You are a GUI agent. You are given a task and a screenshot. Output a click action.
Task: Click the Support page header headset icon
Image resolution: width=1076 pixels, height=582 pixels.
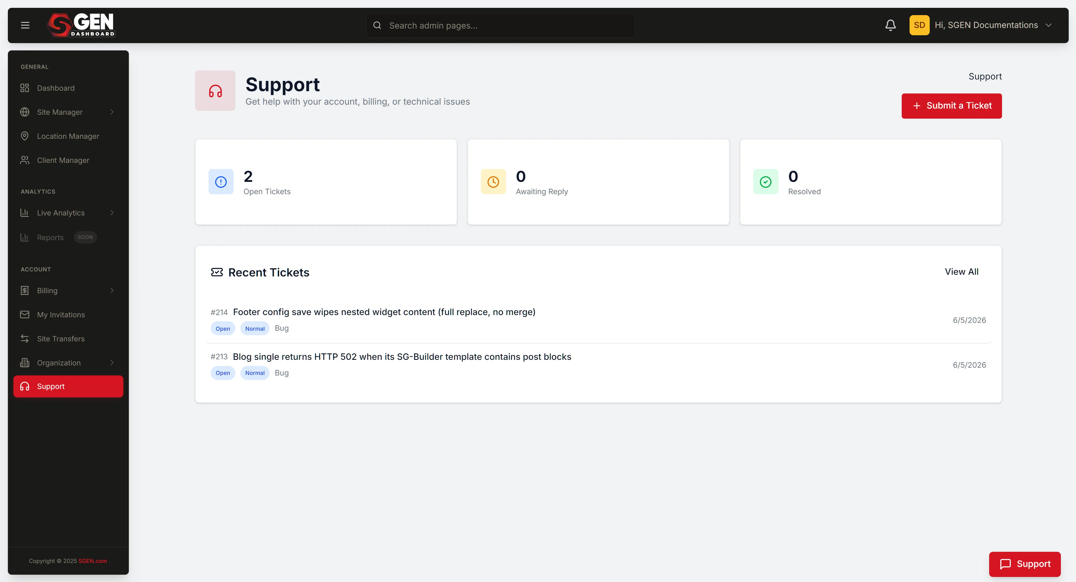215,91
